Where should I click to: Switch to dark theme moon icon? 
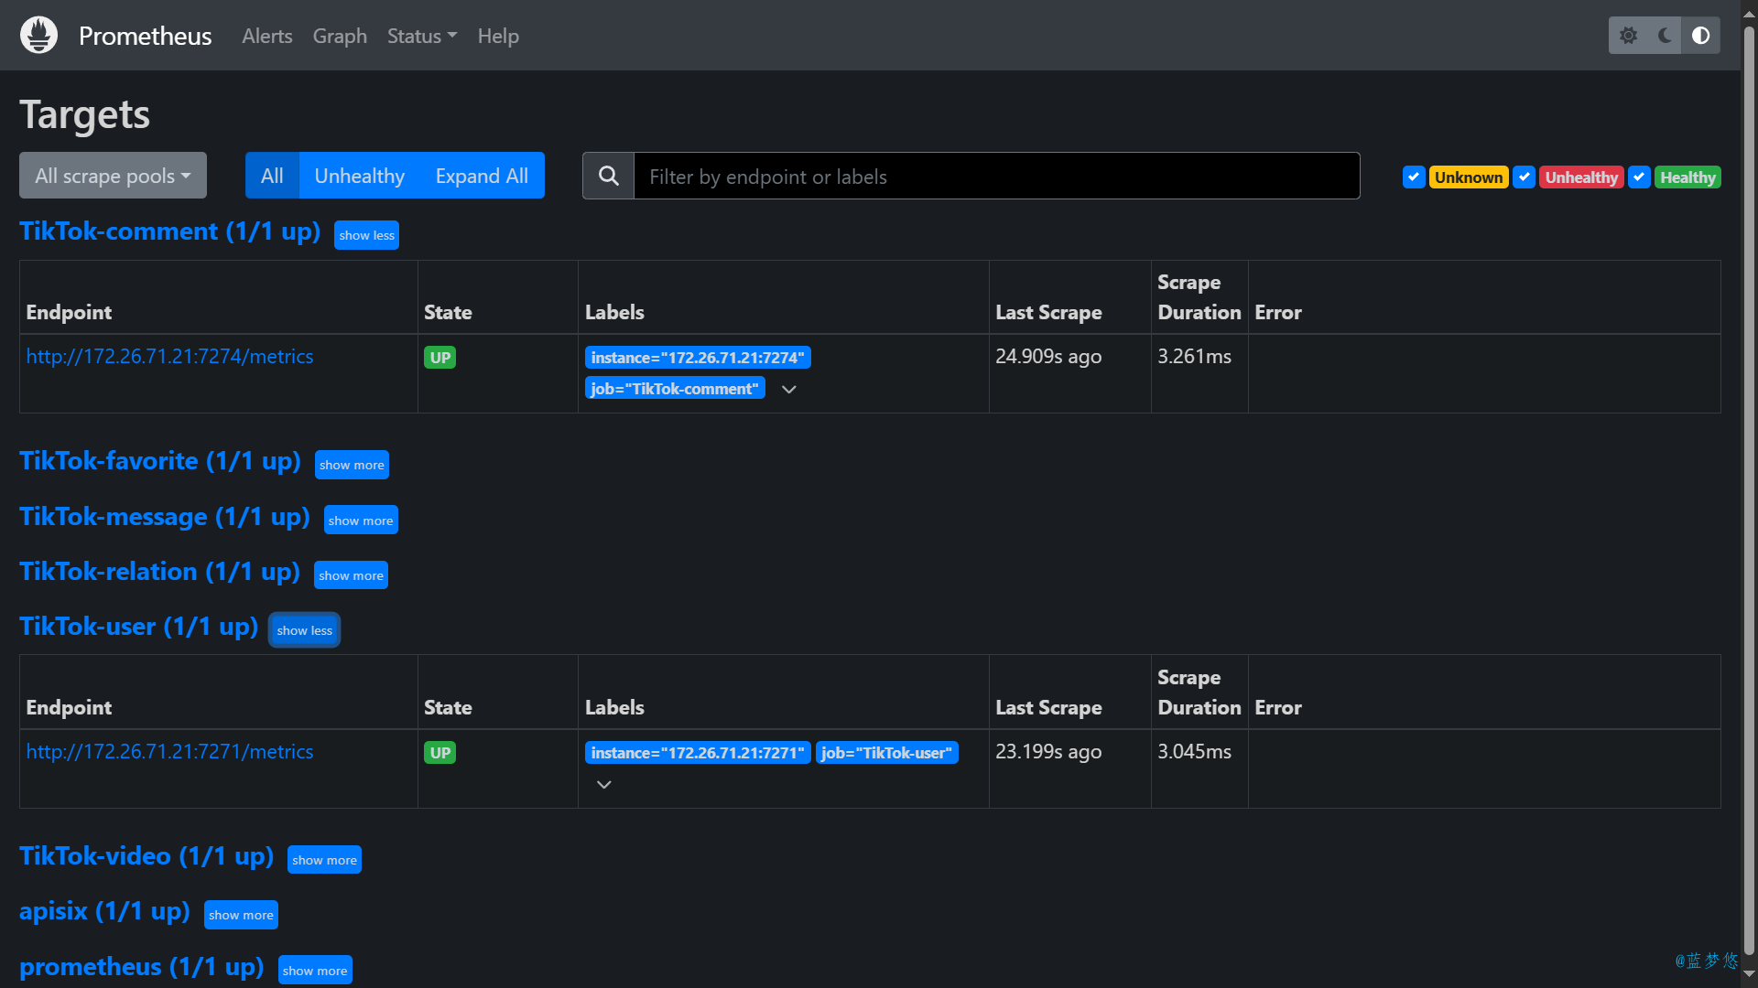pos(1665,36)
